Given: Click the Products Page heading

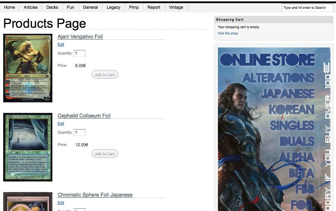Looking at the screenshot, I should point(45,23).
